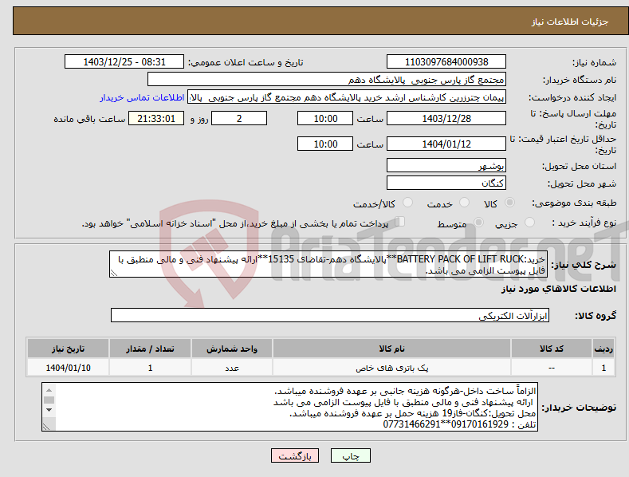Screen dimensions: 629x477
Task: Click the response deadline date 1403/12/28
Action: [446, 118]
